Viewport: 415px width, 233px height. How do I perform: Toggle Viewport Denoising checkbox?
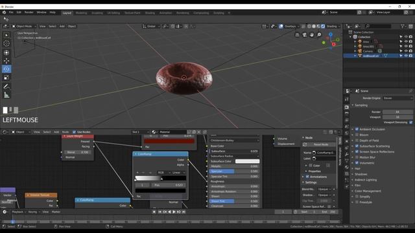[410, 122]
